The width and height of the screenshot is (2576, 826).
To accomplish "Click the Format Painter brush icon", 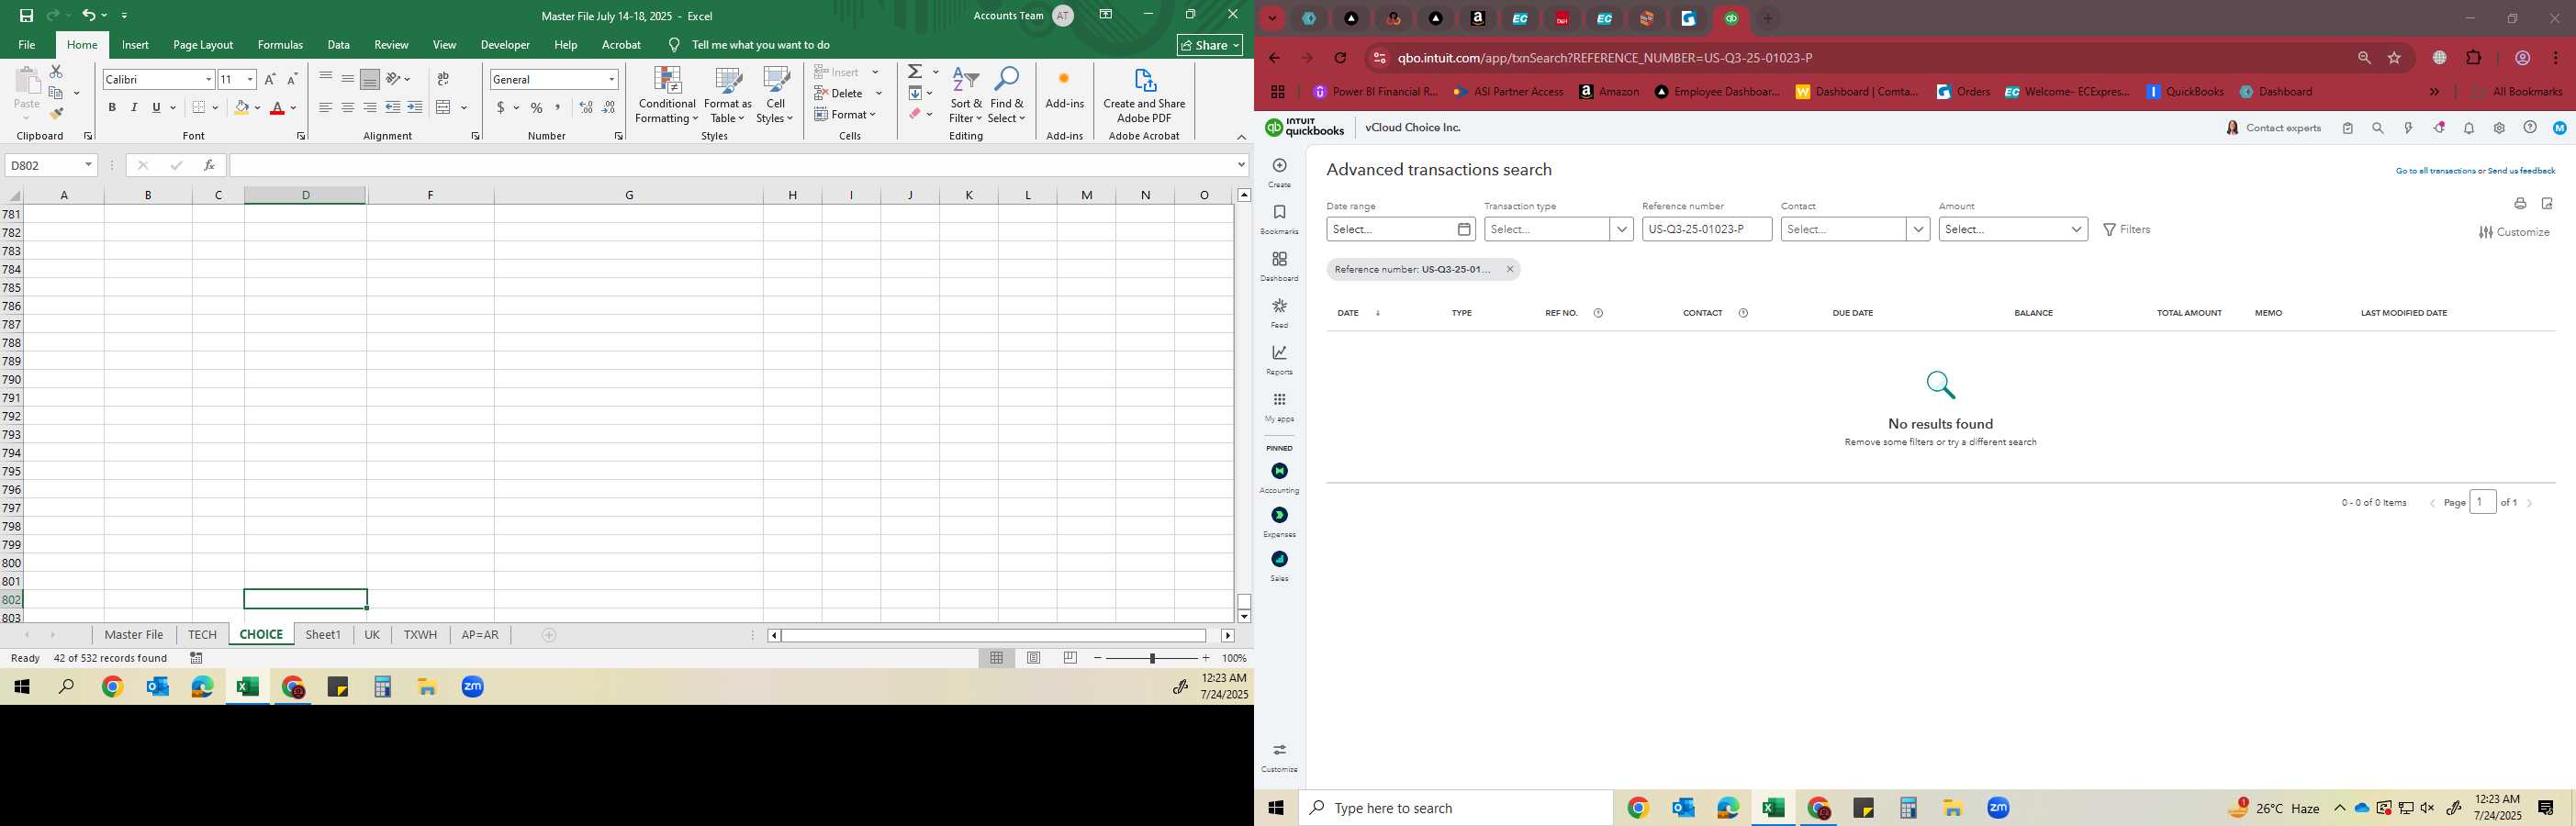I will pos(56,114).
